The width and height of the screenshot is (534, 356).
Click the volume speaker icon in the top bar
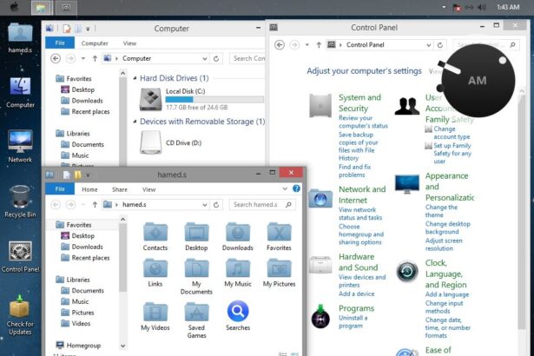(x=482, y=7)
